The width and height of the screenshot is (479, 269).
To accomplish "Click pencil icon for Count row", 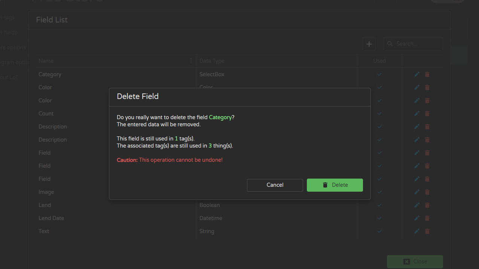I will 417,114.
